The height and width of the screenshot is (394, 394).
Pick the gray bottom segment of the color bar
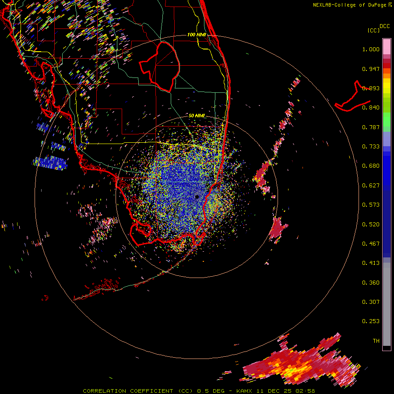[x=387, y=304]
